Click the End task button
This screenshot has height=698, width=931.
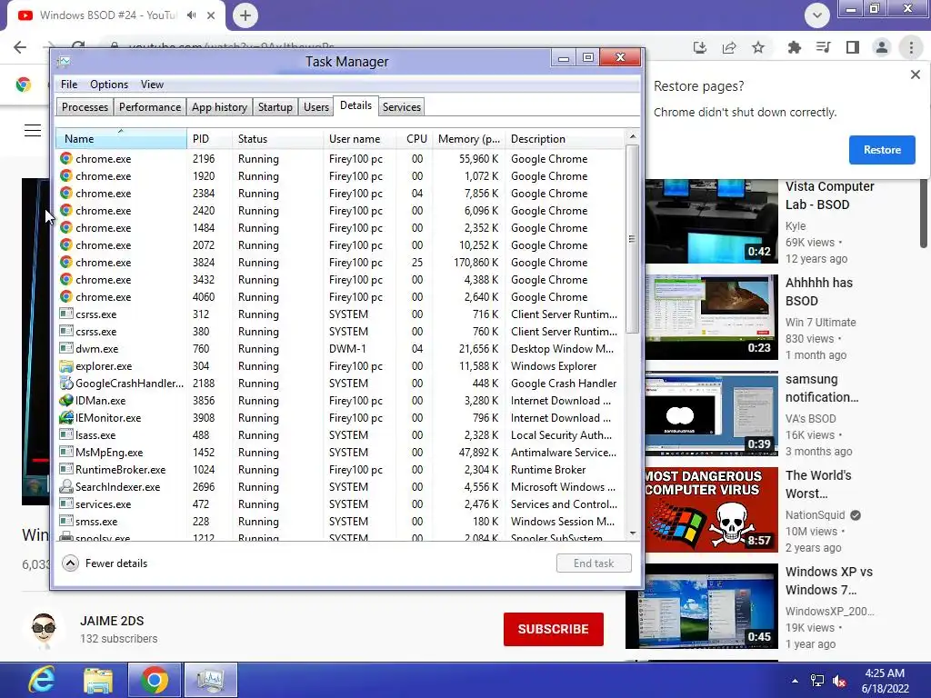pyautogui.click(x=594, y=563)
